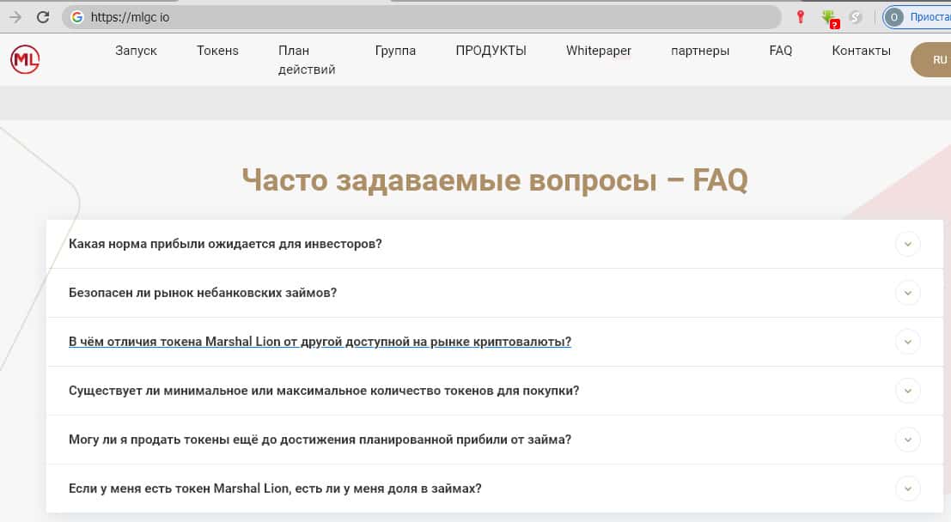
Task: Expand chevron for share in loans question
Action: tap(907, 489)
